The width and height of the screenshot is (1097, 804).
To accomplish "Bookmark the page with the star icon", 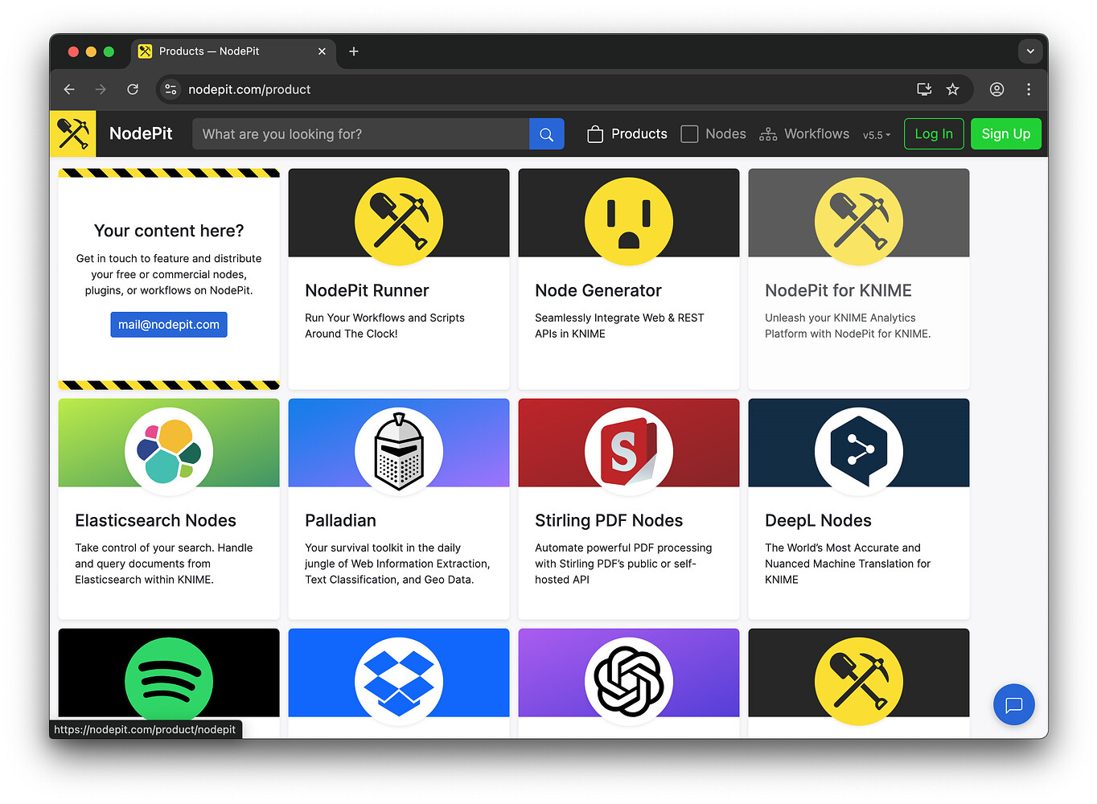I will click(953, 89).
